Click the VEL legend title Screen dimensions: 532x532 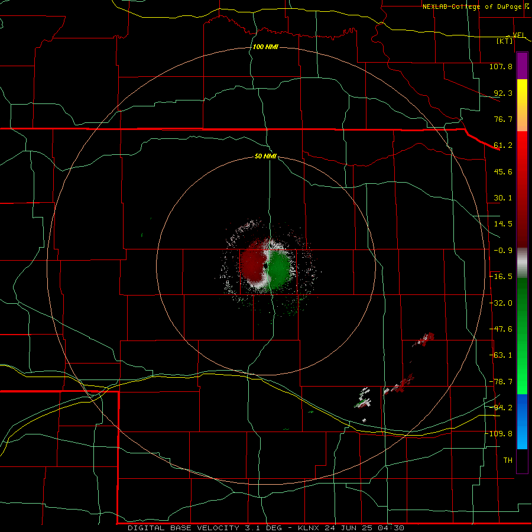[518, 35]
